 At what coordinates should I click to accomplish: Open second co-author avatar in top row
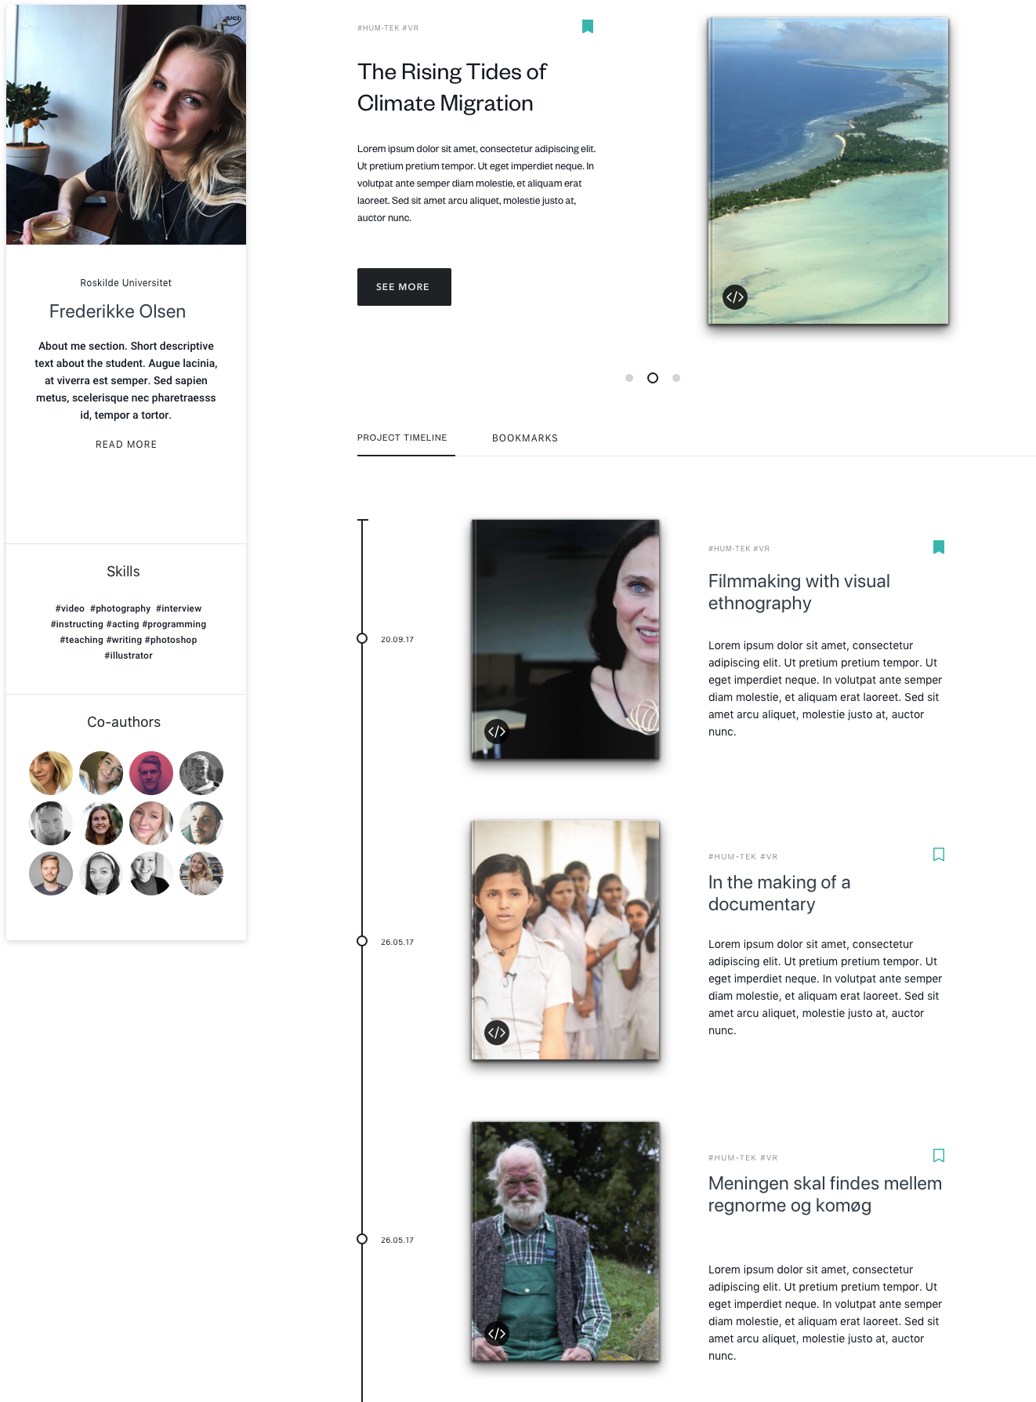[101, 773]
